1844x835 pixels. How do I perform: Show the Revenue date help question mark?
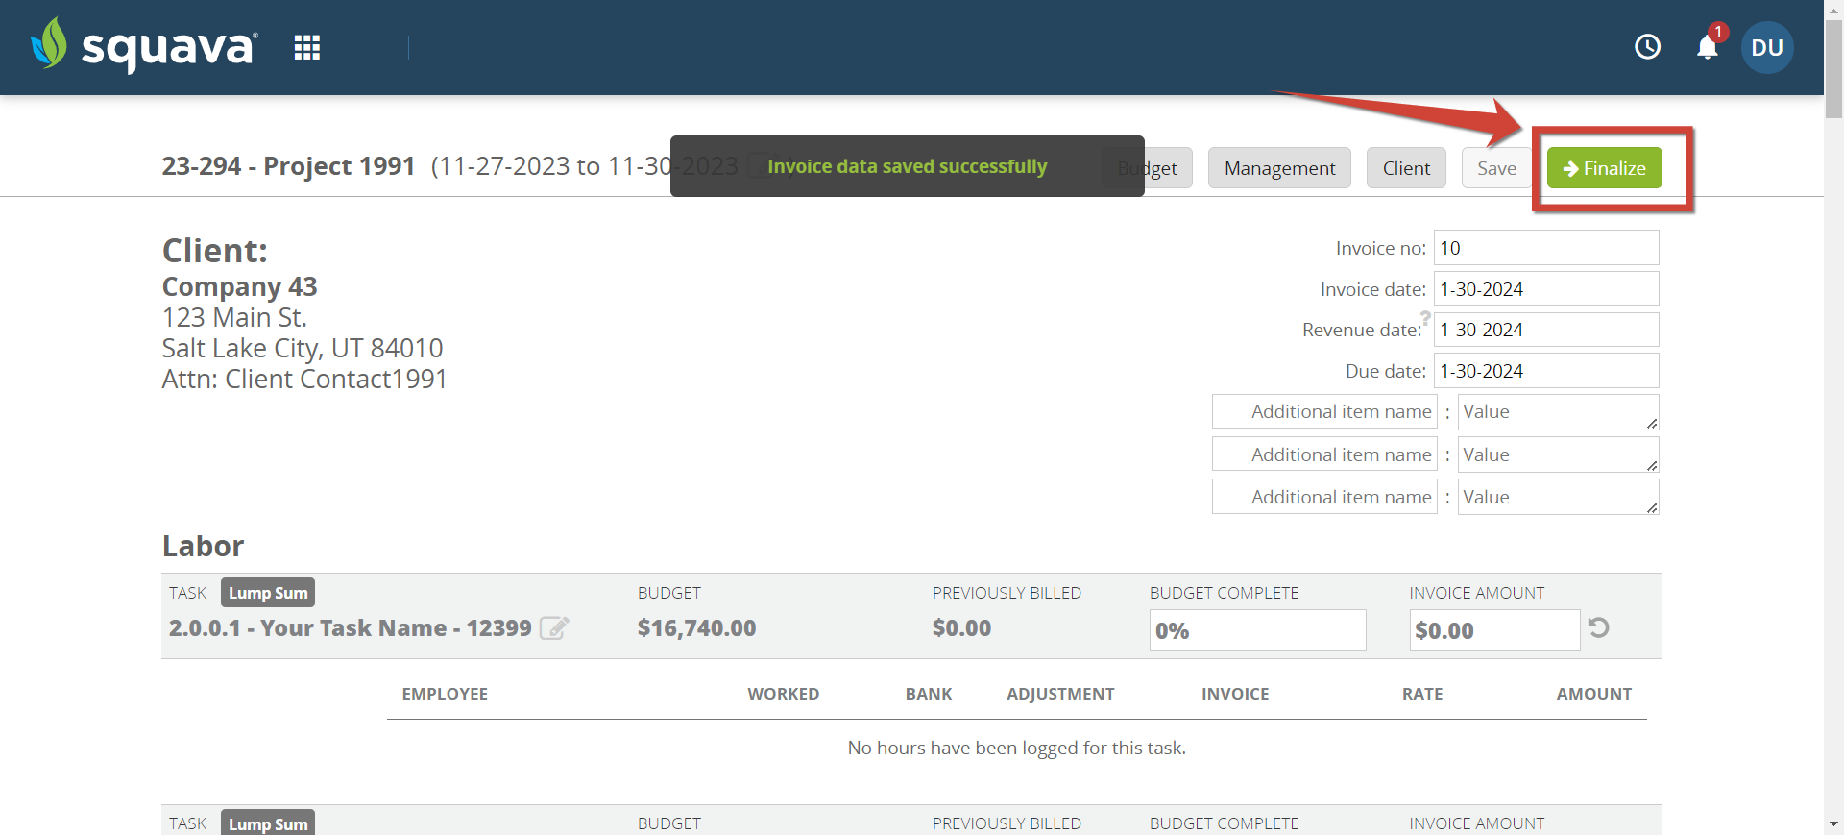coord(1425,317)
